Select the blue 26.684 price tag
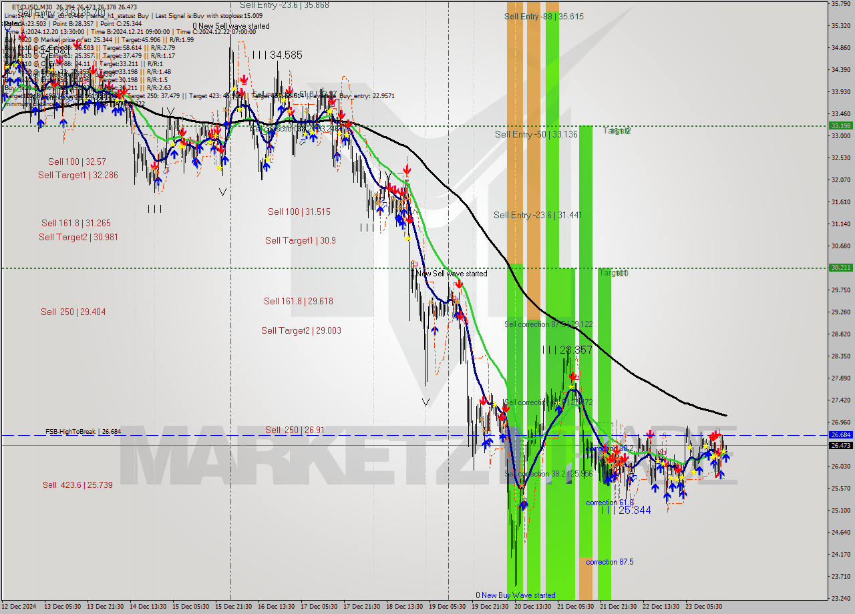The width and height of the screenshot is (855, 614). pos(840,434)
